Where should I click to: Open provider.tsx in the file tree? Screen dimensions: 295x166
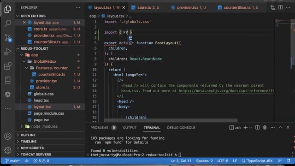click(x=46, y=81)
